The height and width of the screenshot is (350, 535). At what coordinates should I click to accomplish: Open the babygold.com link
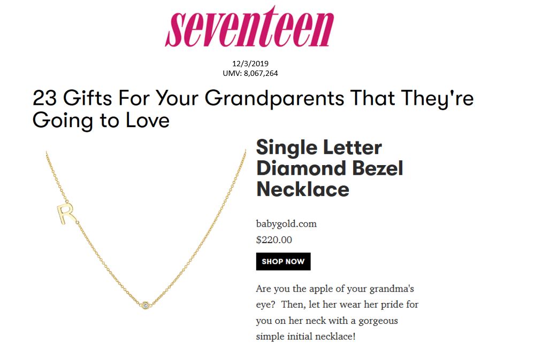pos(282,224)
